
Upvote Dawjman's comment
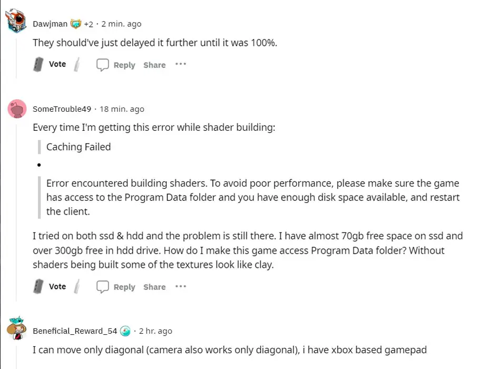coord(38,64)
